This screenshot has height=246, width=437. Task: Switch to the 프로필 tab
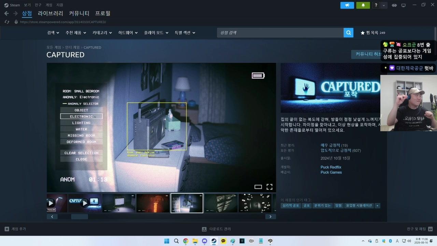click(103, 13)
